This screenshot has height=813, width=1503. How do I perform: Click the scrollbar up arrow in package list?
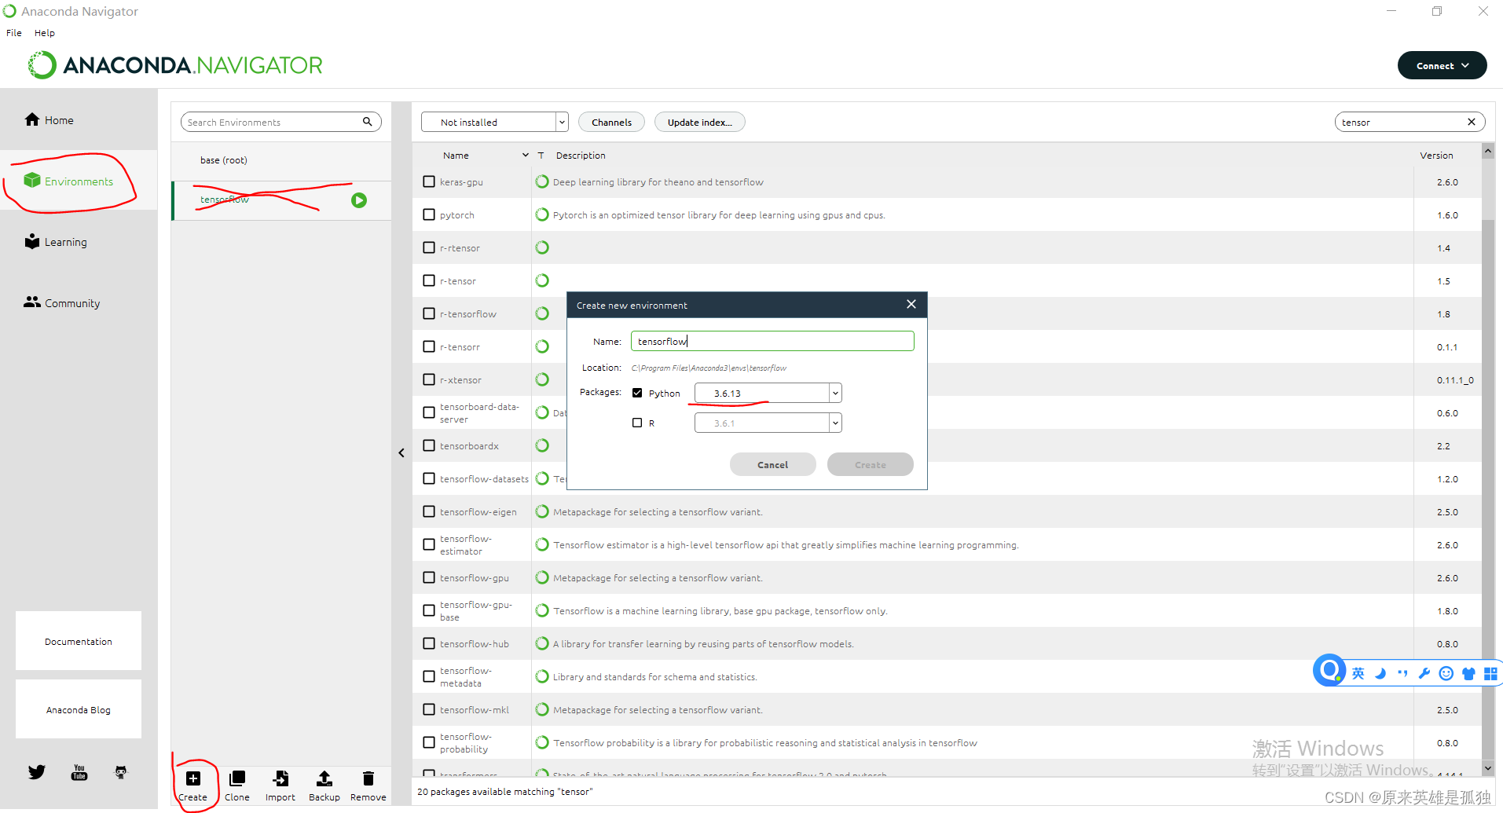click(x=1488, y=151)
